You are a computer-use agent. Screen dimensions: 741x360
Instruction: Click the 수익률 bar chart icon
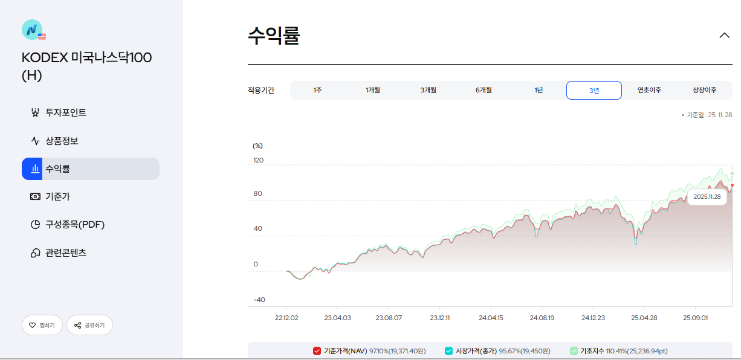(35, 169)
